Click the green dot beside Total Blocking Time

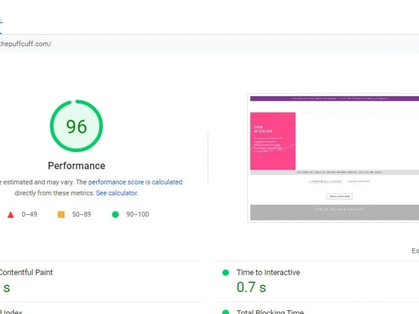pos(225,312)
